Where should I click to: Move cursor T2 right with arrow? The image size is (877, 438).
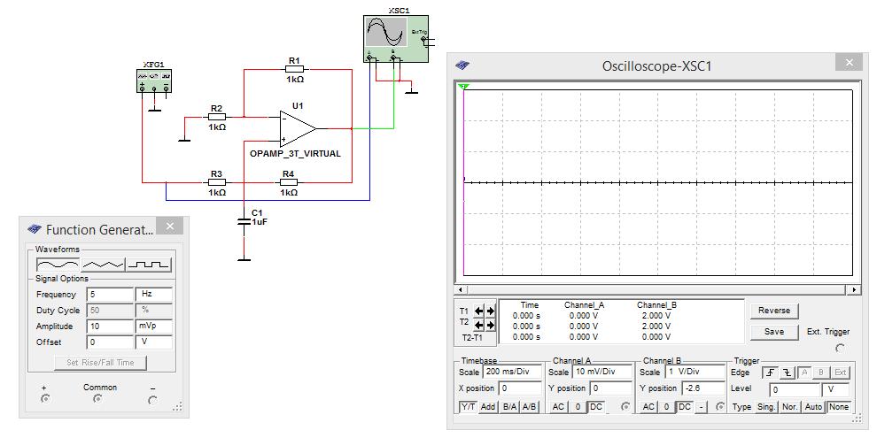coord(490,325)
